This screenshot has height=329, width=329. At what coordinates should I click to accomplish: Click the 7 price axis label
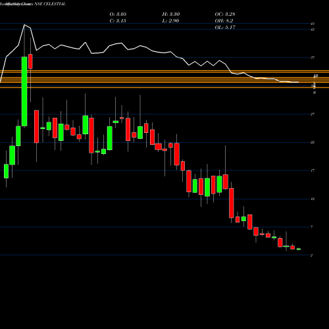point(312,227)
